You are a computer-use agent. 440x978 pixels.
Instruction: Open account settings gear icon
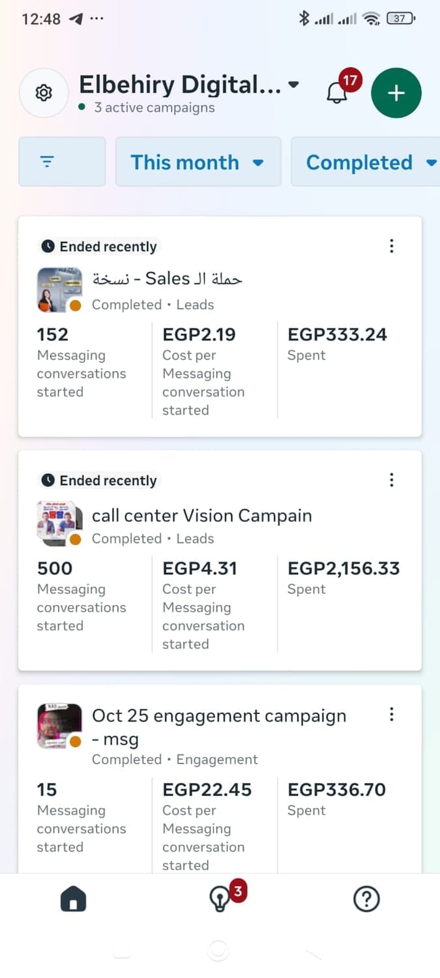click(x=44, y=93)
